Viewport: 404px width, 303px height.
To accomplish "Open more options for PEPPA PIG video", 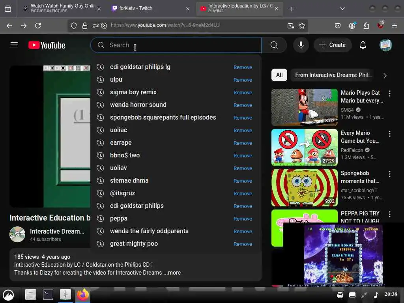I will [x=389, y=214].
